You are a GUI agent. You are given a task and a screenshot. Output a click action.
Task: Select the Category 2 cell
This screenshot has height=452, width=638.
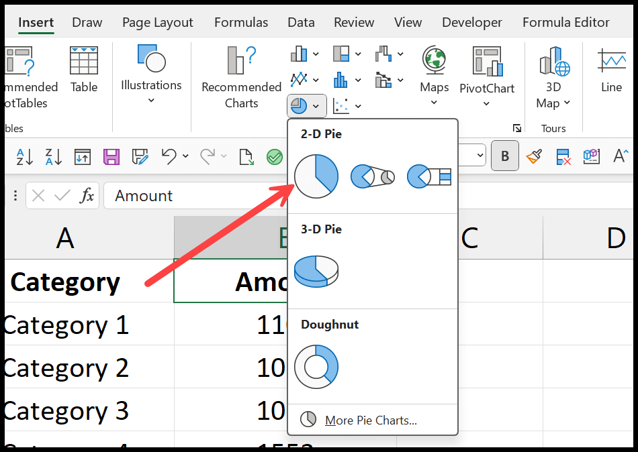click(x=89, y=367)
